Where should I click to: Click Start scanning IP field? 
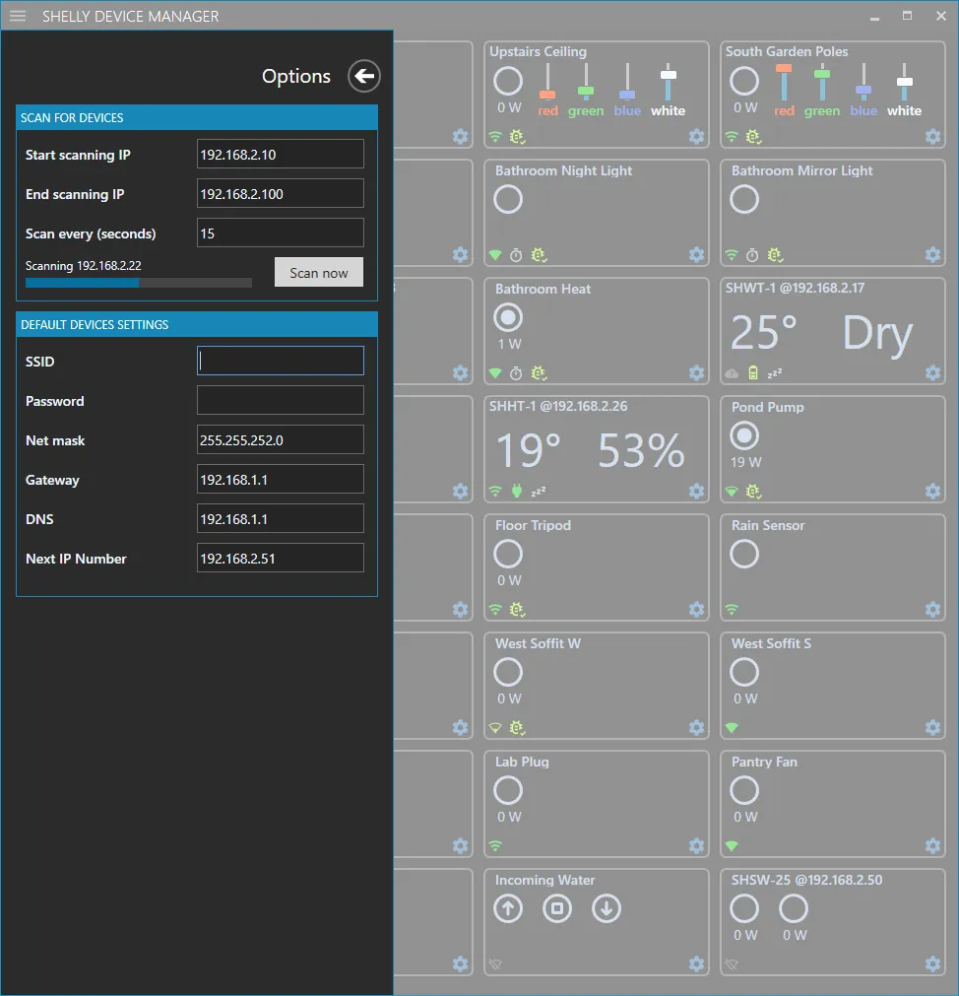[x=281, y=155]
